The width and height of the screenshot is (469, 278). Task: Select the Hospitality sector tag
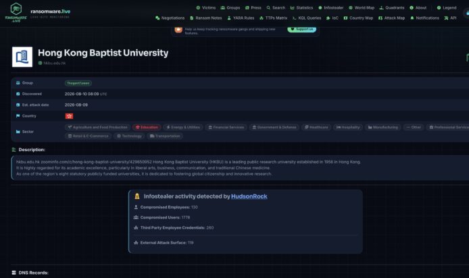pos(348,128)
